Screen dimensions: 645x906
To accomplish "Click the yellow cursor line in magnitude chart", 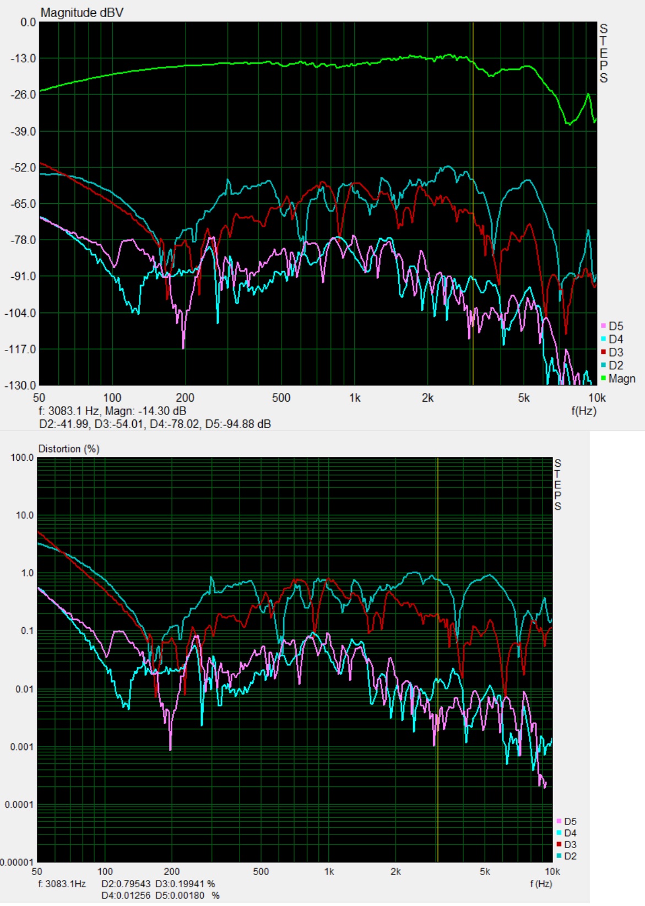I will click(x=473, y=204).
